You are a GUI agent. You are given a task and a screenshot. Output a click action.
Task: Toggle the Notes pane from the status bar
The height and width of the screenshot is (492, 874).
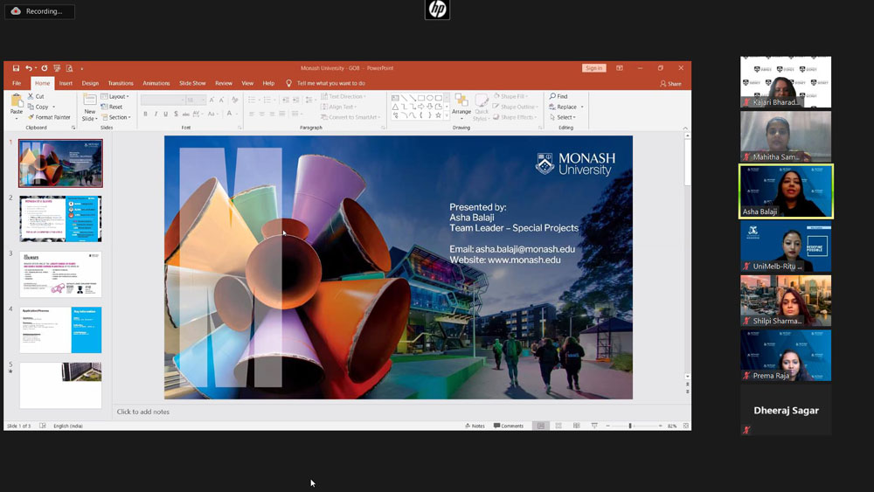(x=475, y=426)
